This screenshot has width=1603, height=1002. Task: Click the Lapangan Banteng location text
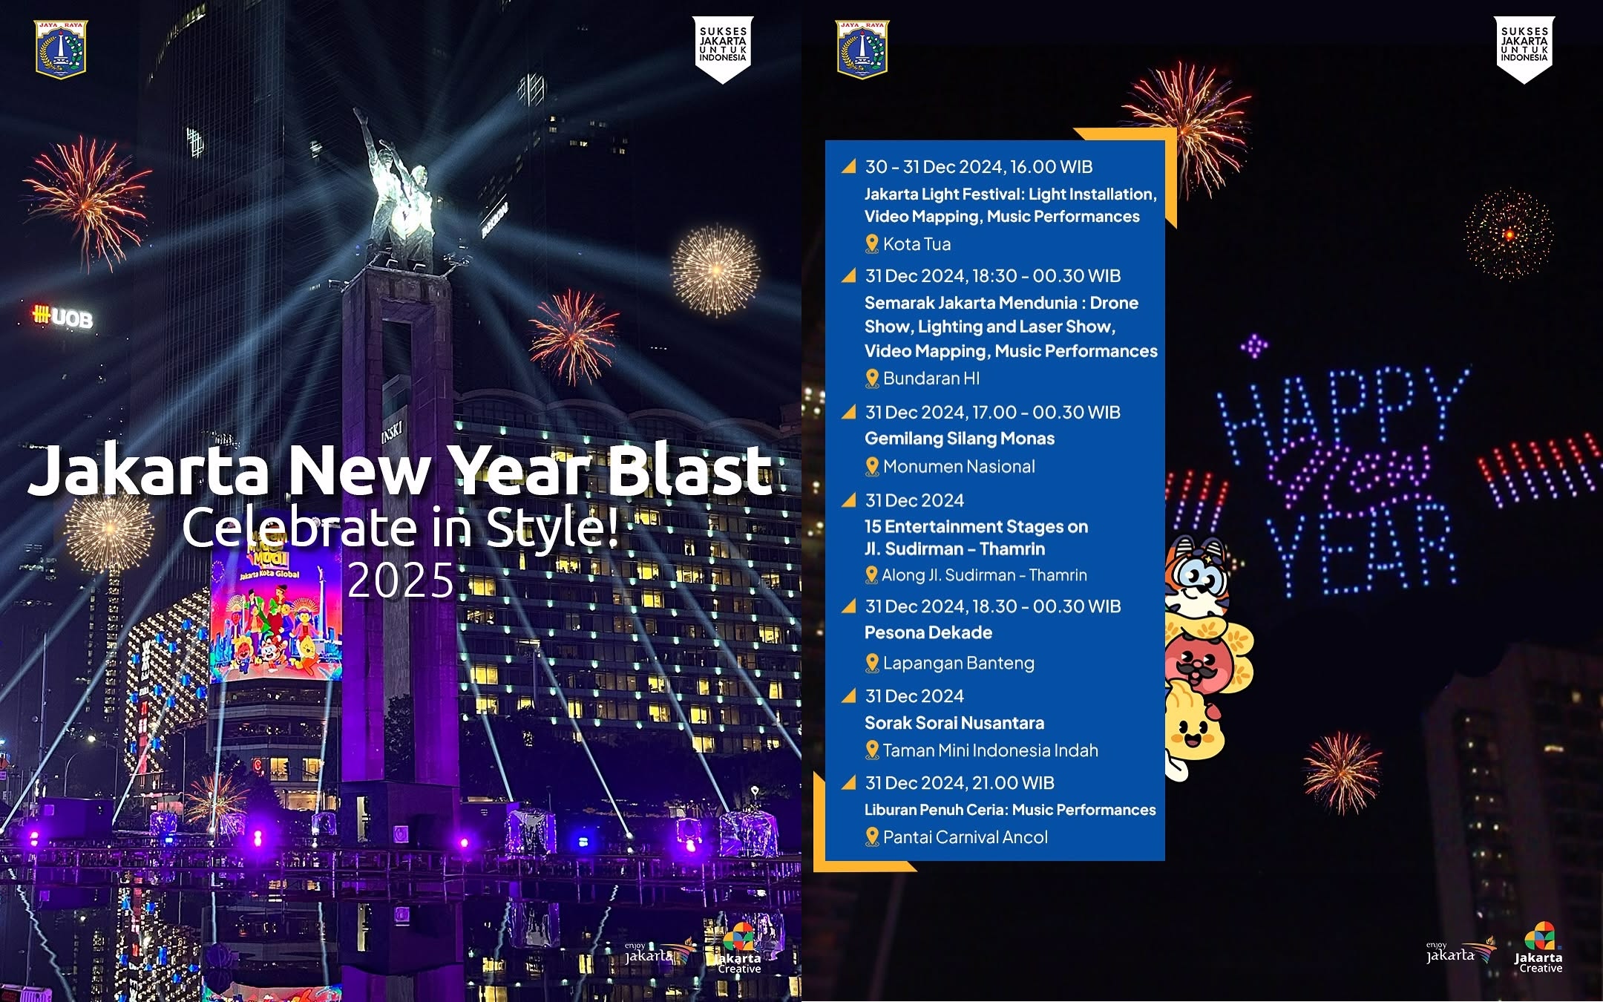tap(958, 663)
